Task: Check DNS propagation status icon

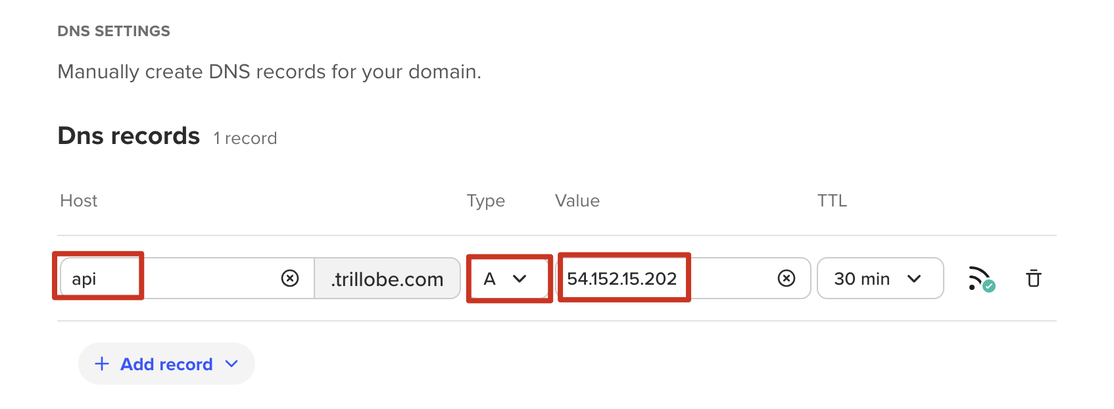Action: click(981, 279)
